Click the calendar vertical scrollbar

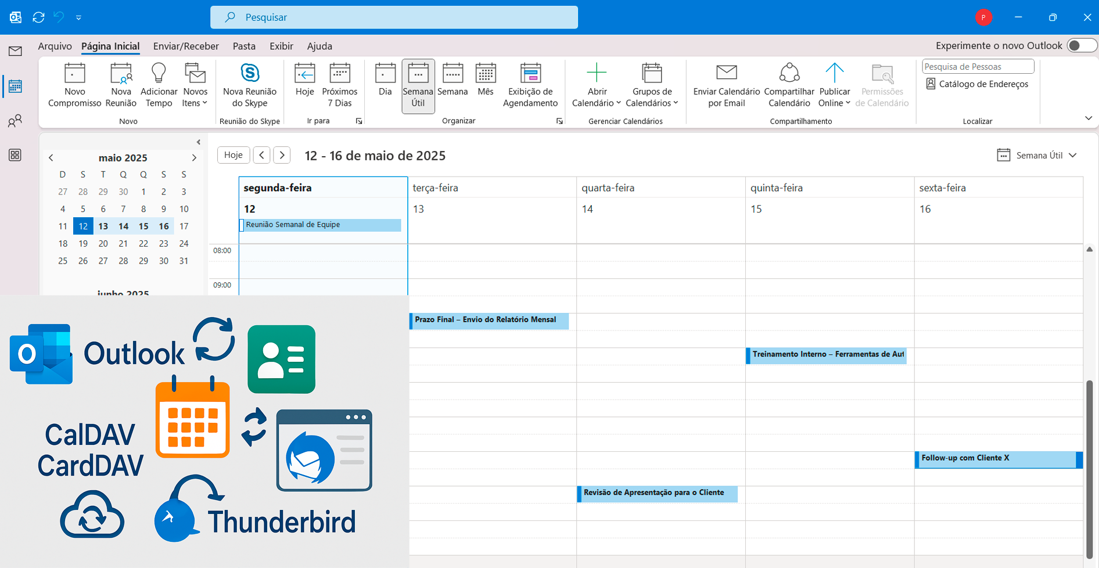1089,465
